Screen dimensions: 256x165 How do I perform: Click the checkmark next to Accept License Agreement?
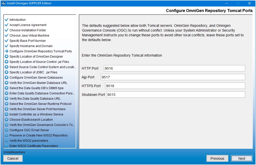[7, 25]
